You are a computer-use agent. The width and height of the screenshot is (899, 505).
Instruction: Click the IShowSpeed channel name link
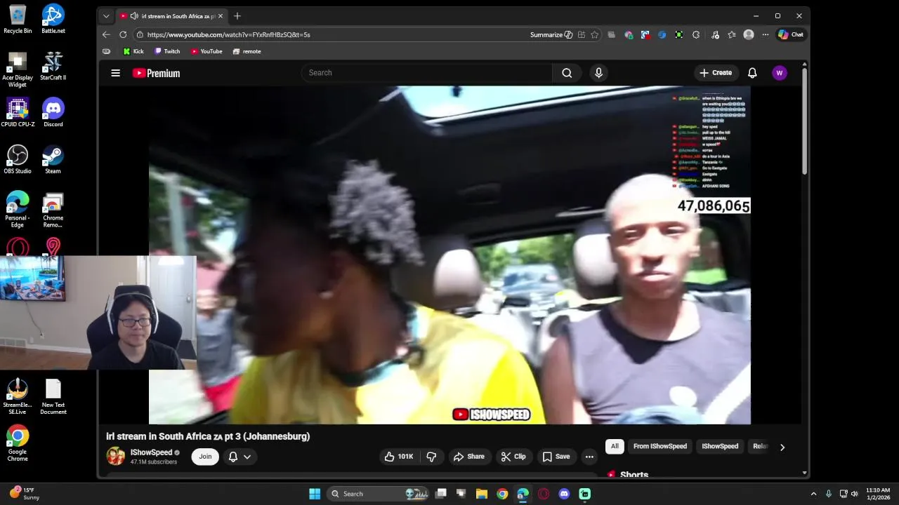coord(151,452)
